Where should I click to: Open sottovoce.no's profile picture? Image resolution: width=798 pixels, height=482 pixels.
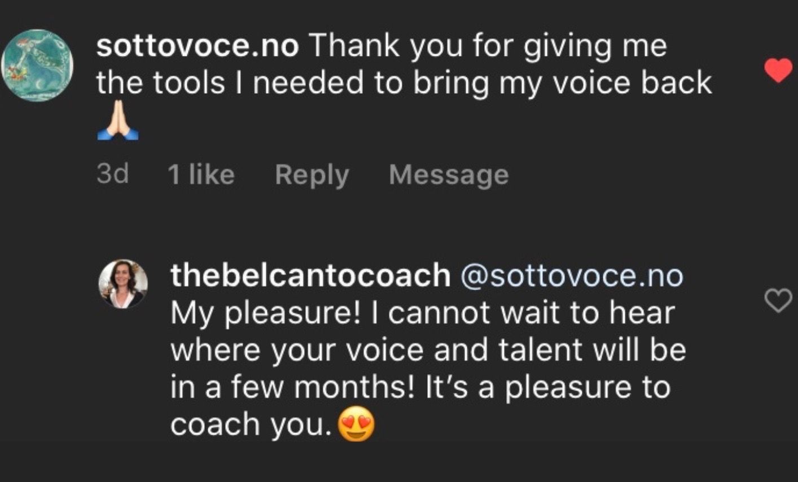click(37, 65)
